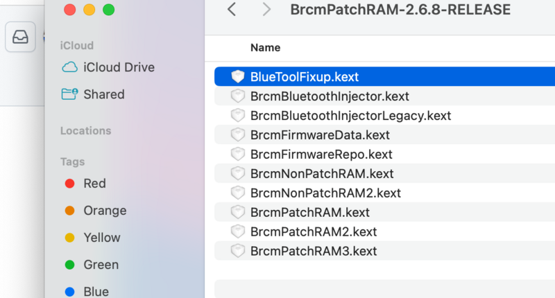The image size is (555, 298).
Task: Click the forward navigation chevron
Action: pyautogui.click(x=267, y=10)
